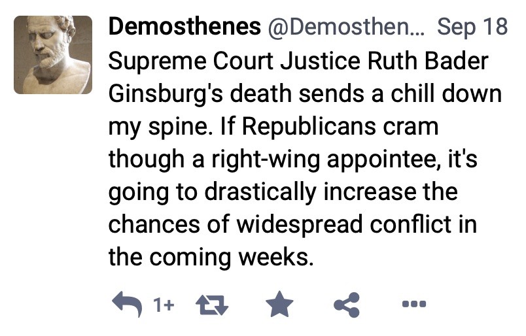This screenshot has height=336, width=526.
Task: Reply to the Demosthenes tweet
Action: tap(126, 304)
